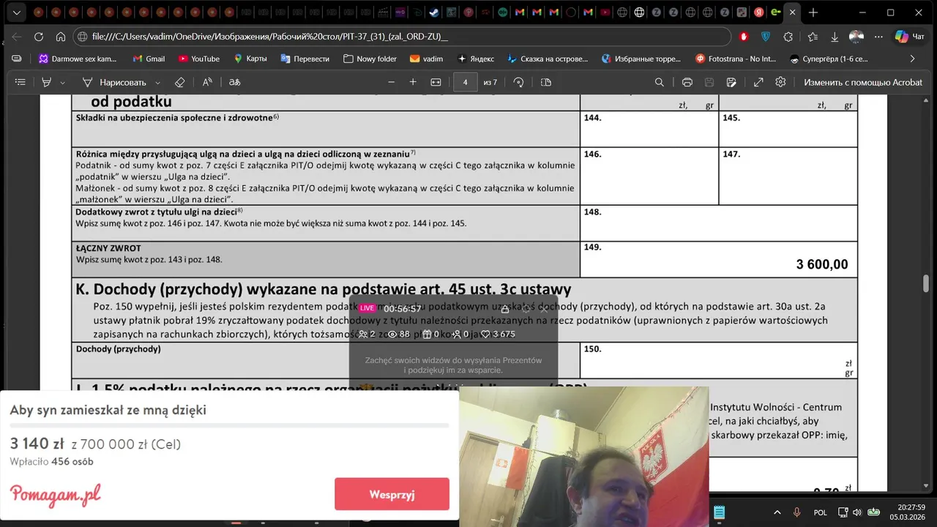This screenshot has height=527, width=937.
Task: Go back in browser history
Action: [x=17, y=37]
